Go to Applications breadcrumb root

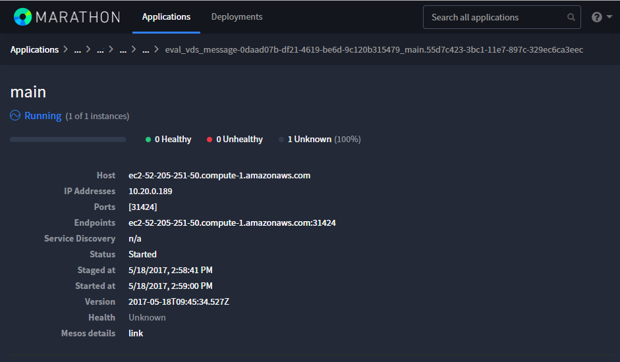click(34, 50)
